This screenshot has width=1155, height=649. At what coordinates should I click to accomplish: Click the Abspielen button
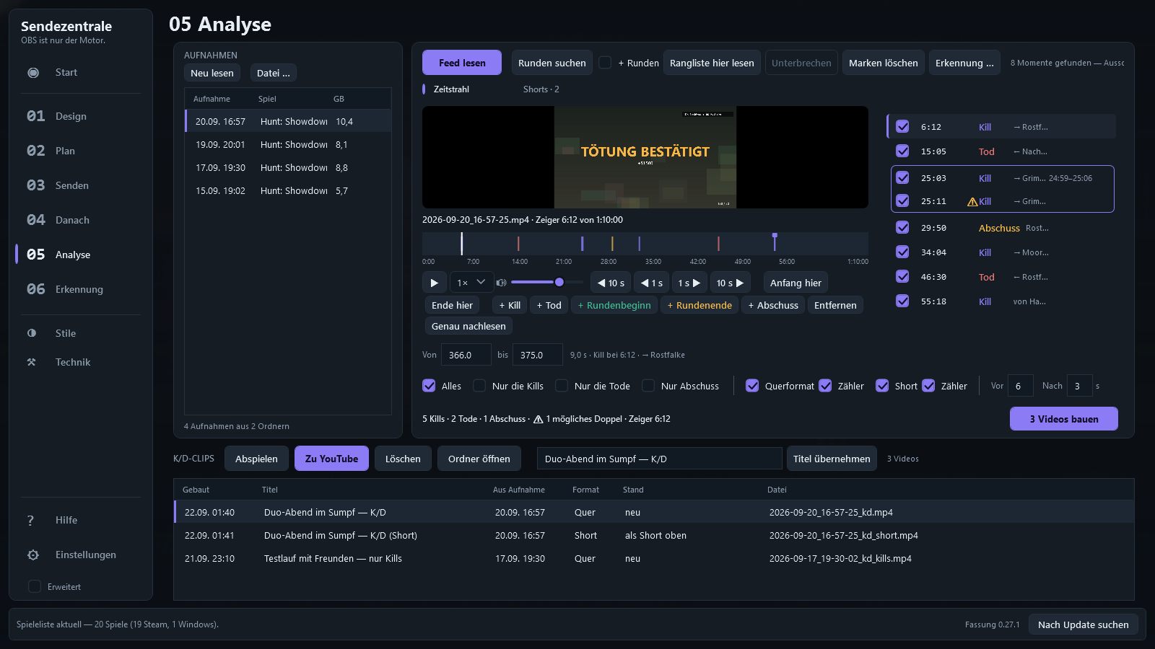pos(256,459)
